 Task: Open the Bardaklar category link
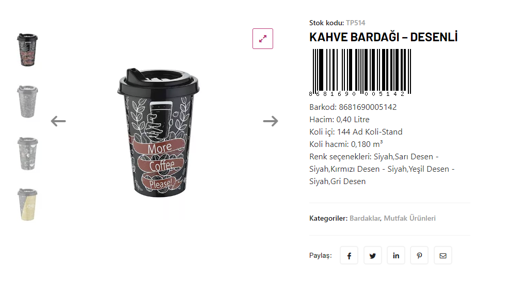click(365, 219)
